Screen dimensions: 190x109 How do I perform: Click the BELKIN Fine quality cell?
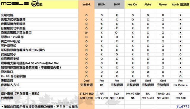(x=102, y=81)
